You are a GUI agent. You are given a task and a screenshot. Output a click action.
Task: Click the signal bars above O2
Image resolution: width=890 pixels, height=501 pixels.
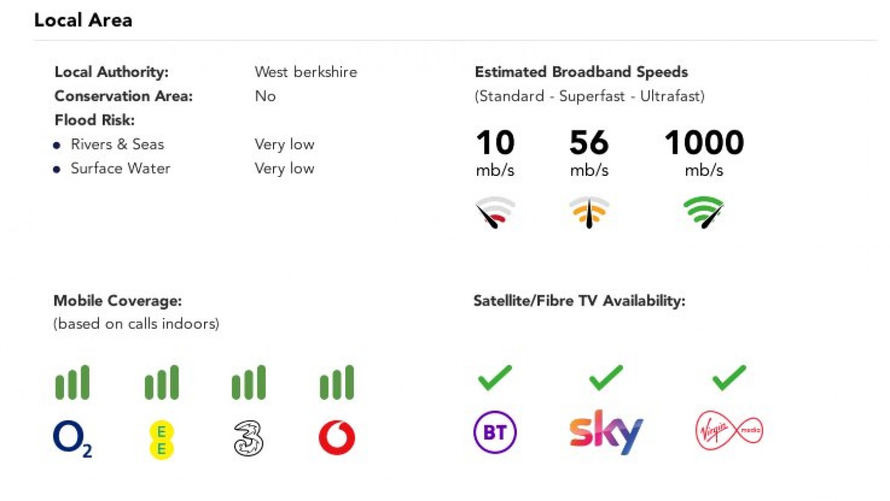click(x=72, y=383)
